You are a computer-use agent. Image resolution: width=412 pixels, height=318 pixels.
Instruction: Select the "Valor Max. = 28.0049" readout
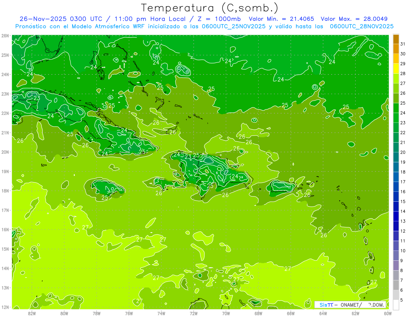tap(354, 19)
